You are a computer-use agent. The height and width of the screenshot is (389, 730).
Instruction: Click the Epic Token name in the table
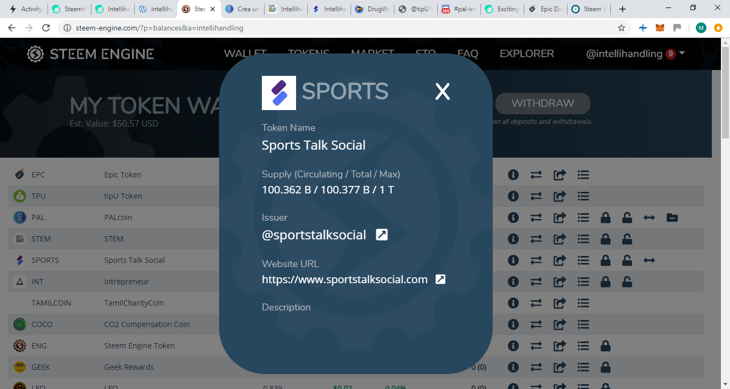coord(123,175)
